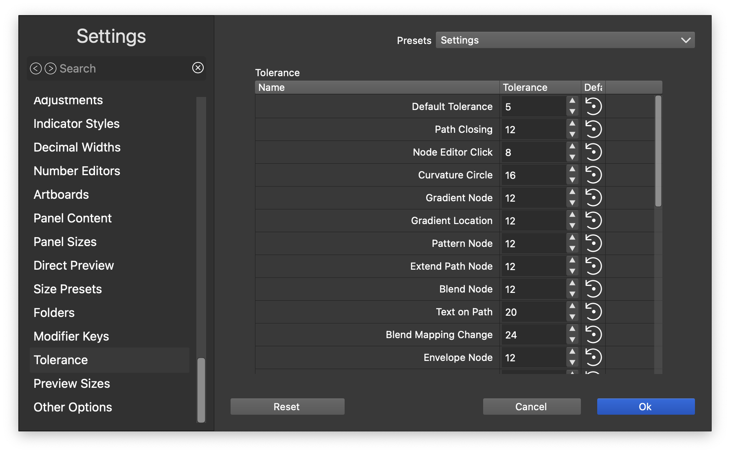The width and height of the screenshot is (730, 453).
Task: Open the Presets dropdown
Action: point(565,40)
